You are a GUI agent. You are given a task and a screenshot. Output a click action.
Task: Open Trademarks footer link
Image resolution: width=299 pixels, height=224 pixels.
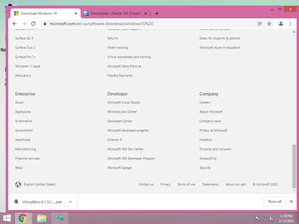[210, 184]
